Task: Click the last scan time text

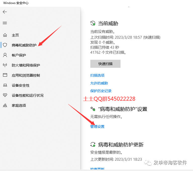Action: pyautogui.click(x=125, y=37)
